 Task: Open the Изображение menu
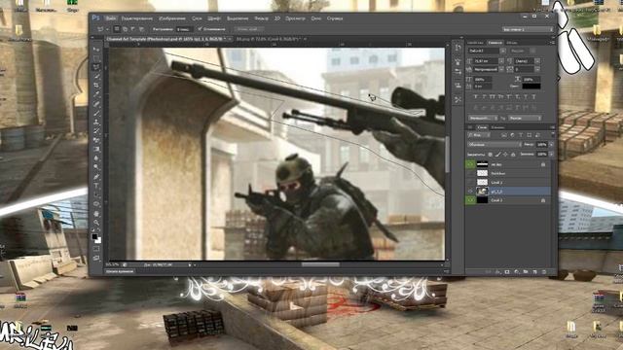click(x=171, y=18)
